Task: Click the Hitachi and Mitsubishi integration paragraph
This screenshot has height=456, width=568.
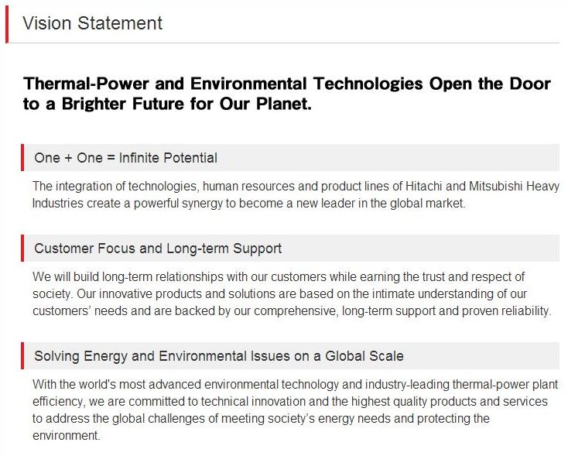Action: 296,194
